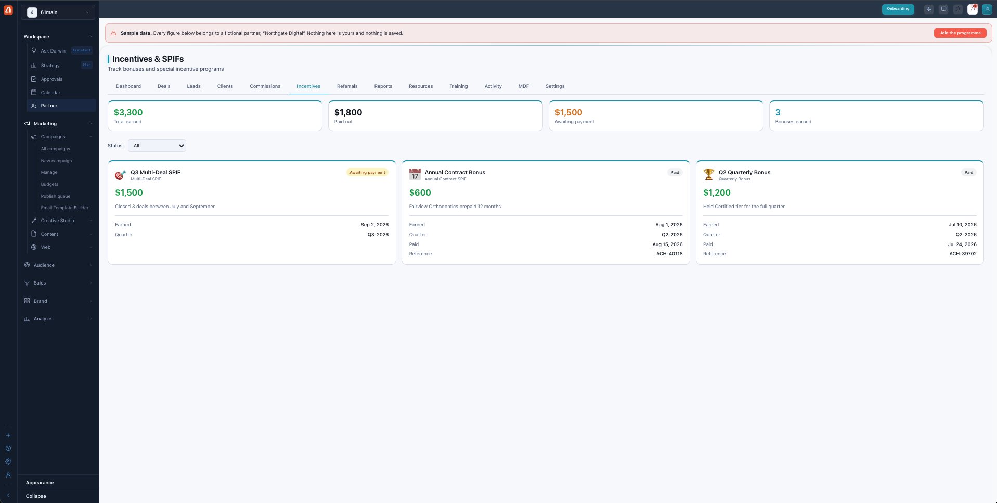Screen dimensions: 997x503
Task: Click the teal user avatar in the top bar
Action: coord(987,9)
